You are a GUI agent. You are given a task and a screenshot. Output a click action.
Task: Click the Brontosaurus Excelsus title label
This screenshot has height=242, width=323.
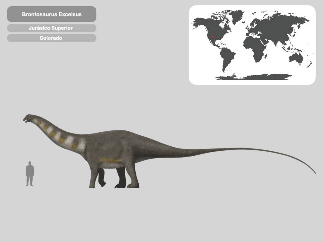[x=52, y=14]
